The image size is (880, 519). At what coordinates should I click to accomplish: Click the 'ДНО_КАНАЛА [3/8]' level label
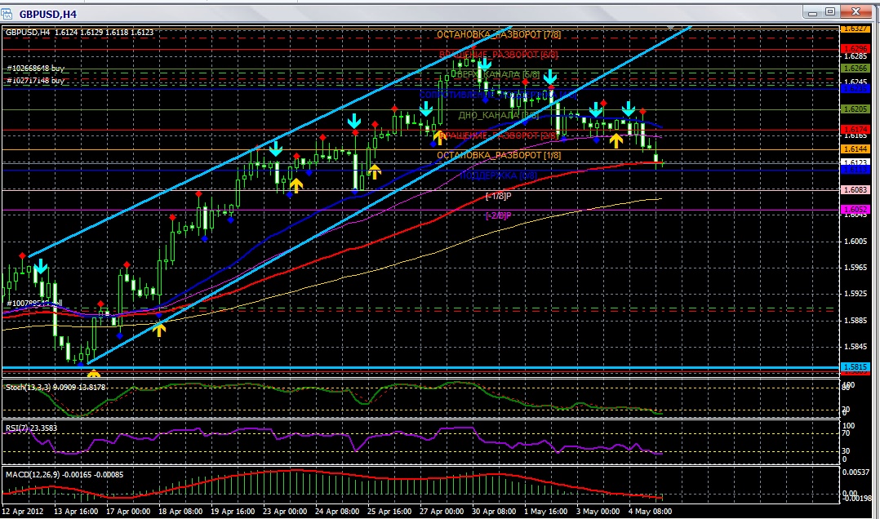point(498,115)
